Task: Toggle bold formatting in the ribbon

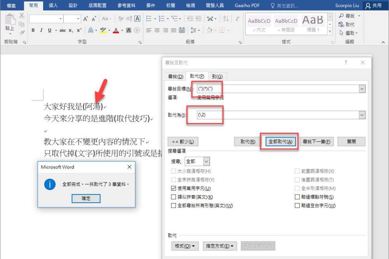Action: (33, 30)
